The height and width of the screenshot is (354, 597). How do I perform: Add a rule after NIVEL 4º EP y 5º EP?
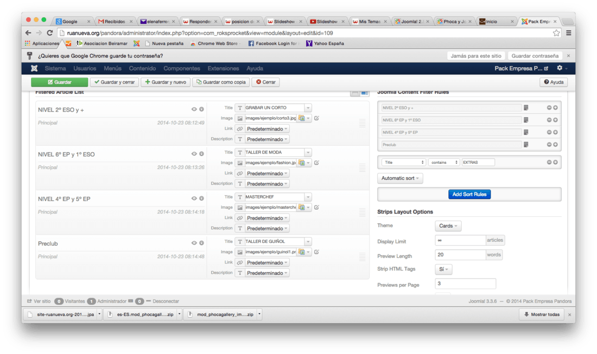556,132
